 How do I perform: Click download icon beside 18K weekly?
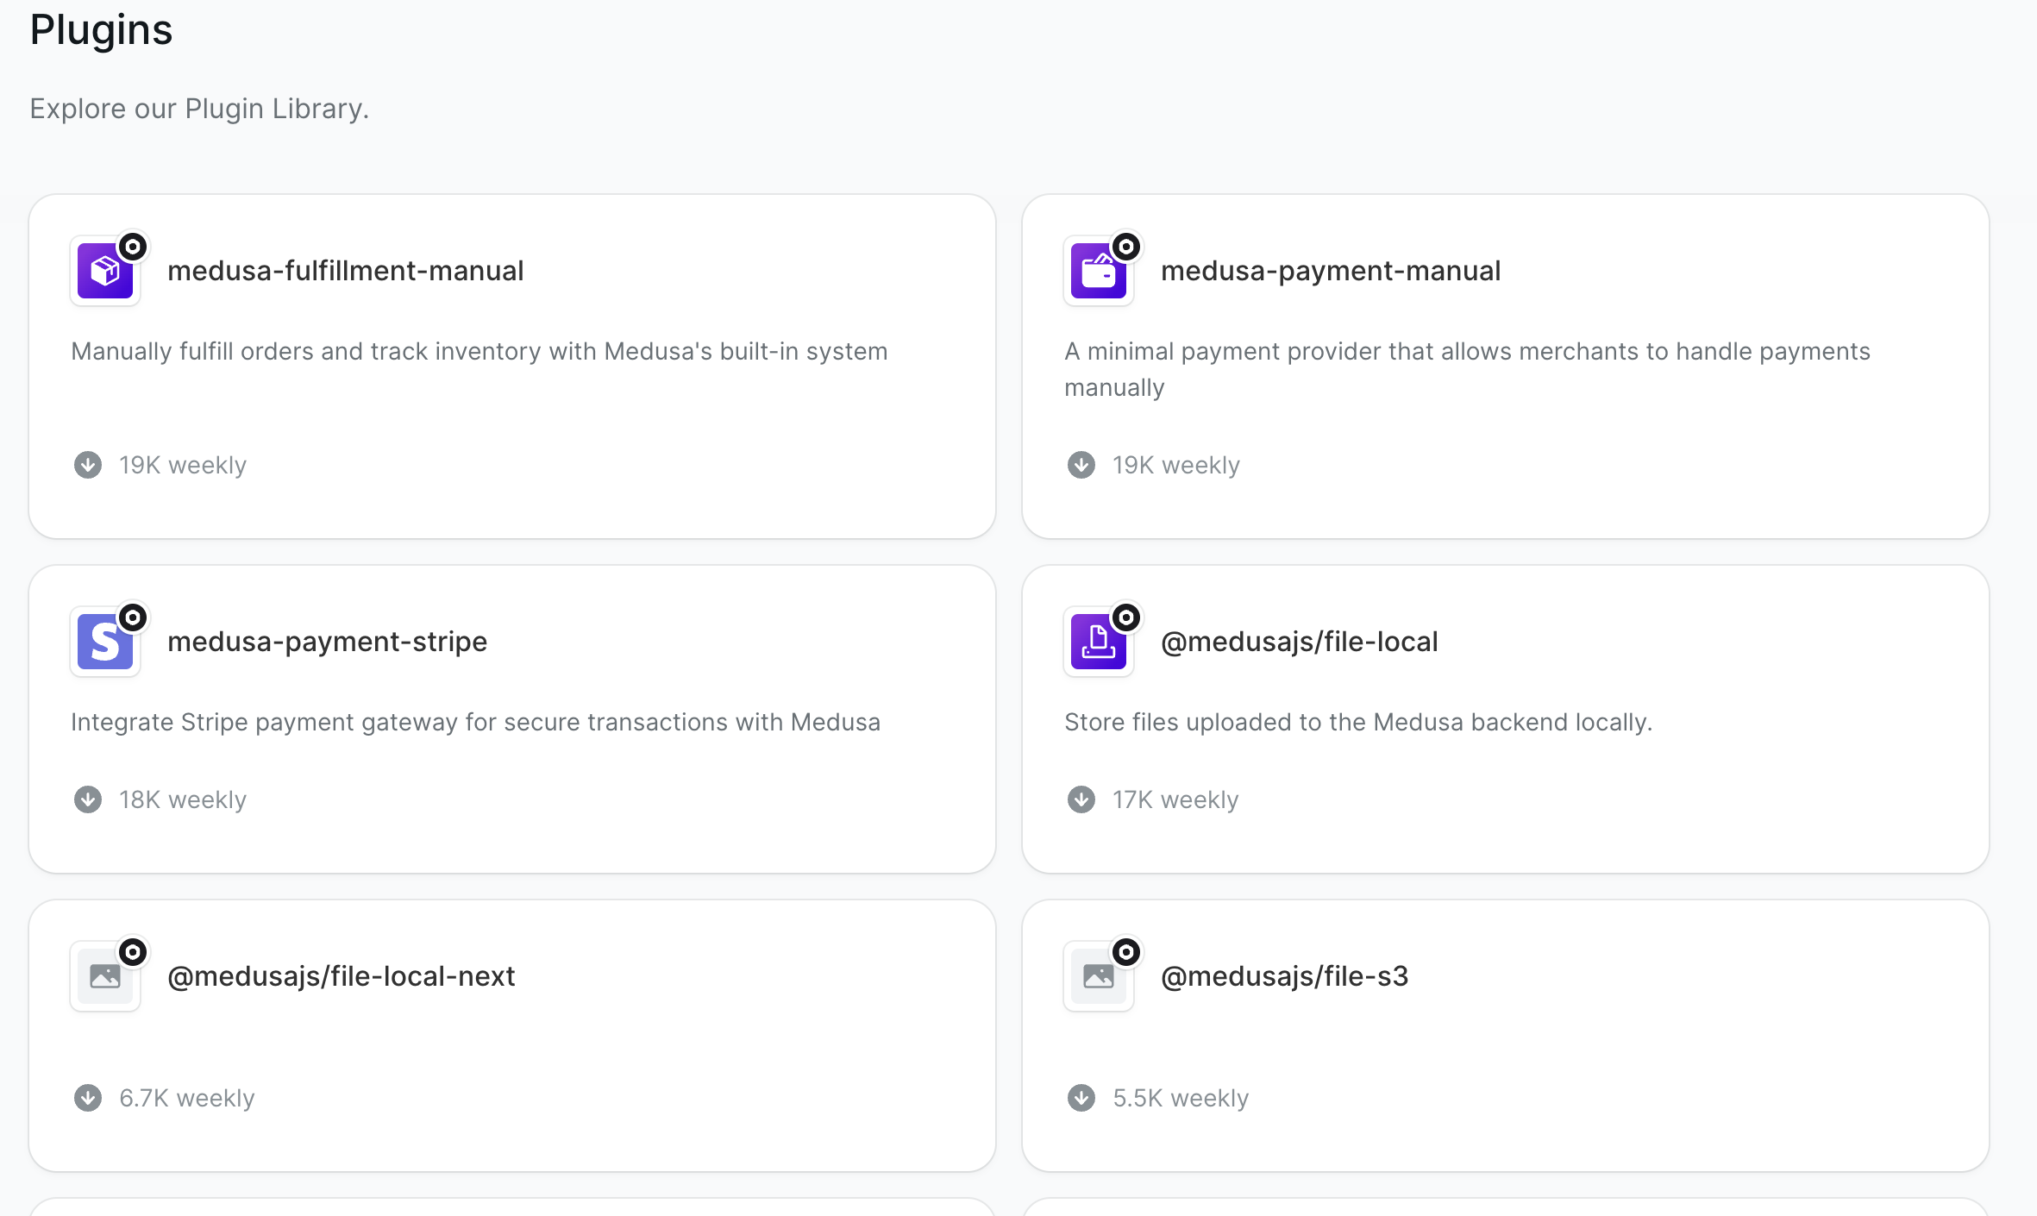[x=88, y=799]
